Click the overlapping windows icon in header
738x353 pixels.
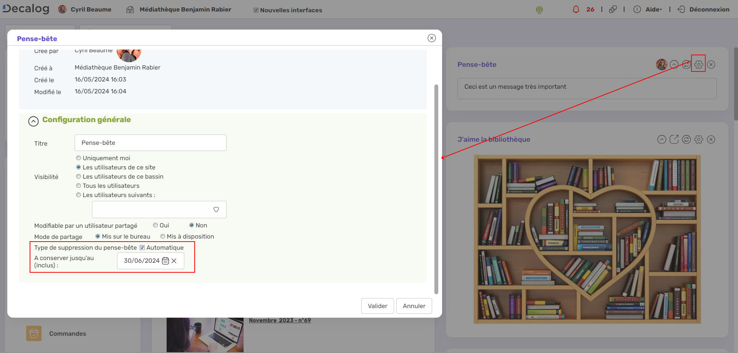[x=613, y=10]
